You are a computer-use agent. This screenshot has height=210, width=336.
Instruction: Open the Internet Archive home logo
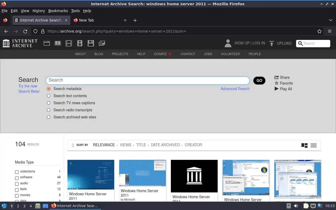(x=20, y=43)
